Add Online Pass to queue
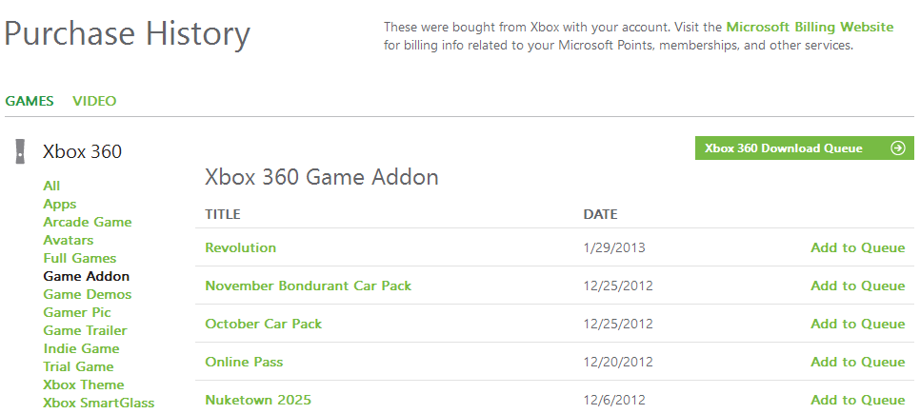Screen dimensions: 920x414 click(x=857, y=362)
